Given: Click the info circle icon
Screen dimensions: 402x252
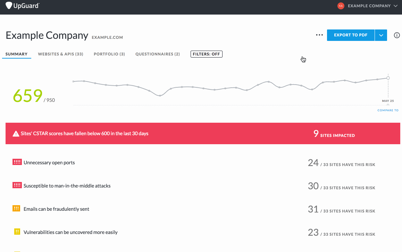Looking at the screenshot, I should 396,35.
